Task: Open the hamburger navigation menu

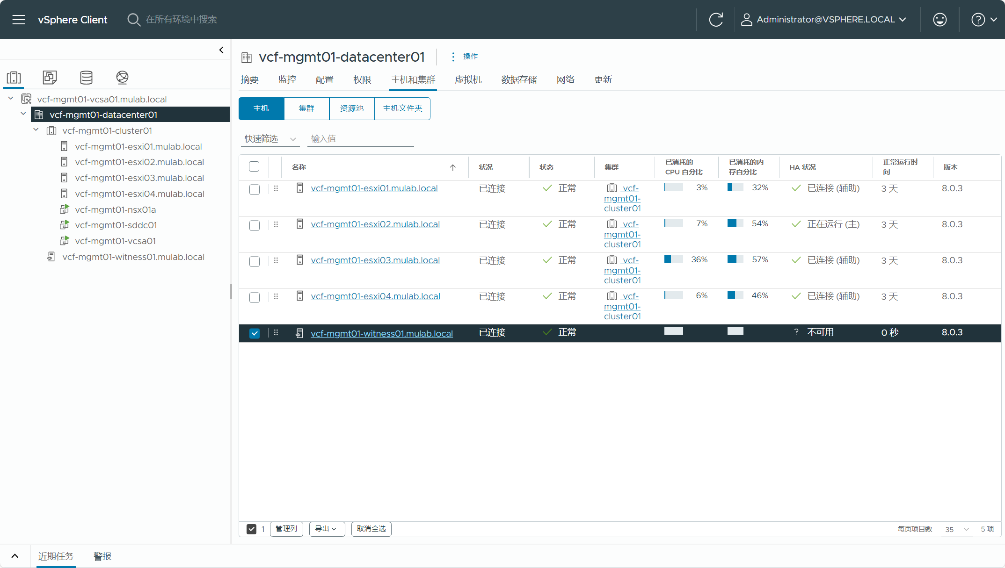Action: pyautogui.click(x=19, y=20)
